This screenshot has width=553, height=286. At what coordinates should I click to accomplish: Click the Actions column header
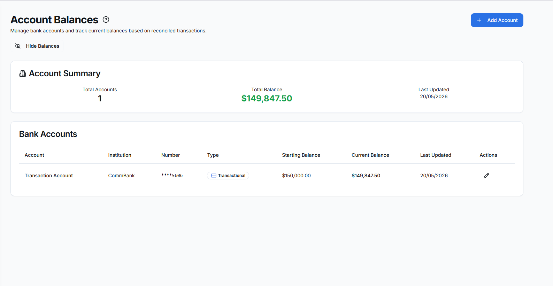coord(488,155)
